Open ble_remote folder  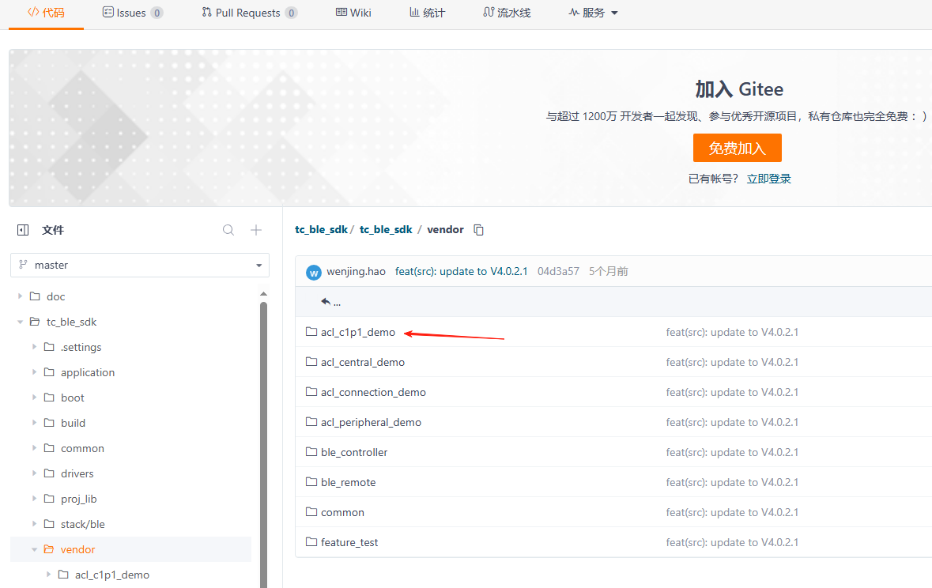click(x=349, y=482)
